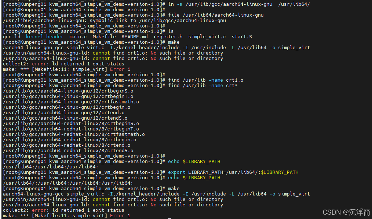Select the final make command before errors
Screen dimensions: 372x219
point(174,188)
